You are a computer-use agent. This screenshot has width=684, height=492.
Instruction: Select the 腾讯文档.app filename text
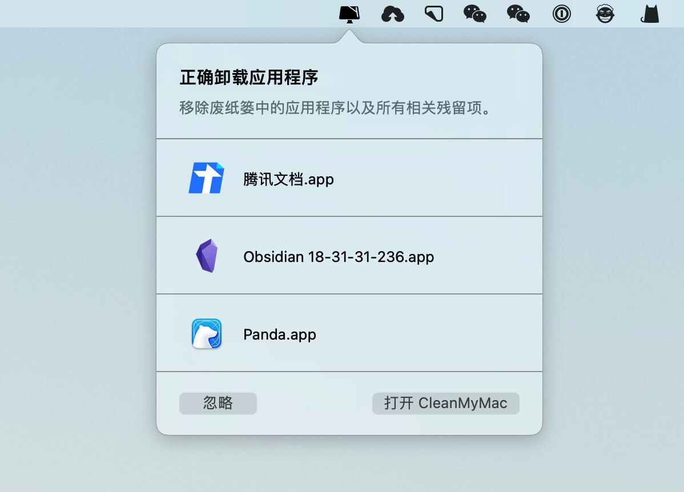pyautogui.click(x=288, y=179)
